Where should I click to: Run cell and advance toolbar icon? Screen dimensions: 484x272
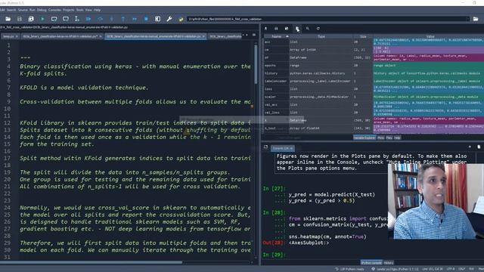point(66,19)
